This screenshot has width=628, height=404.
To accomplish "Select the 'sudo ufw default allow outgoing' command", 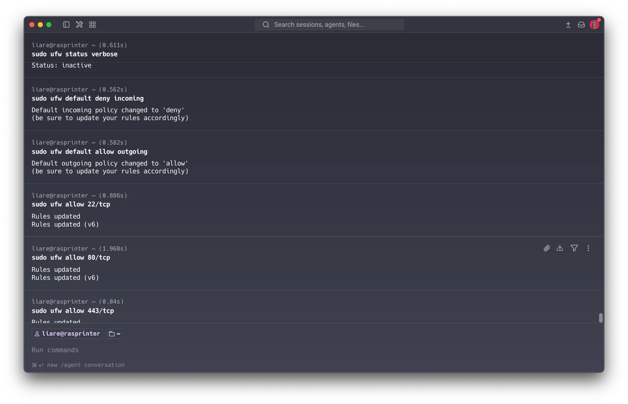I will click(x=89, y=151).
